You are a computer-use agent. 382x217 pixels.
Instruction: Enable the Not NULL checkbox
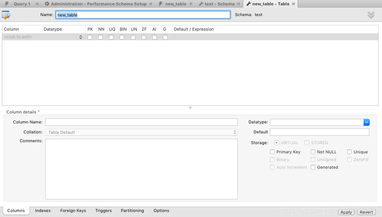click(313, 152)
